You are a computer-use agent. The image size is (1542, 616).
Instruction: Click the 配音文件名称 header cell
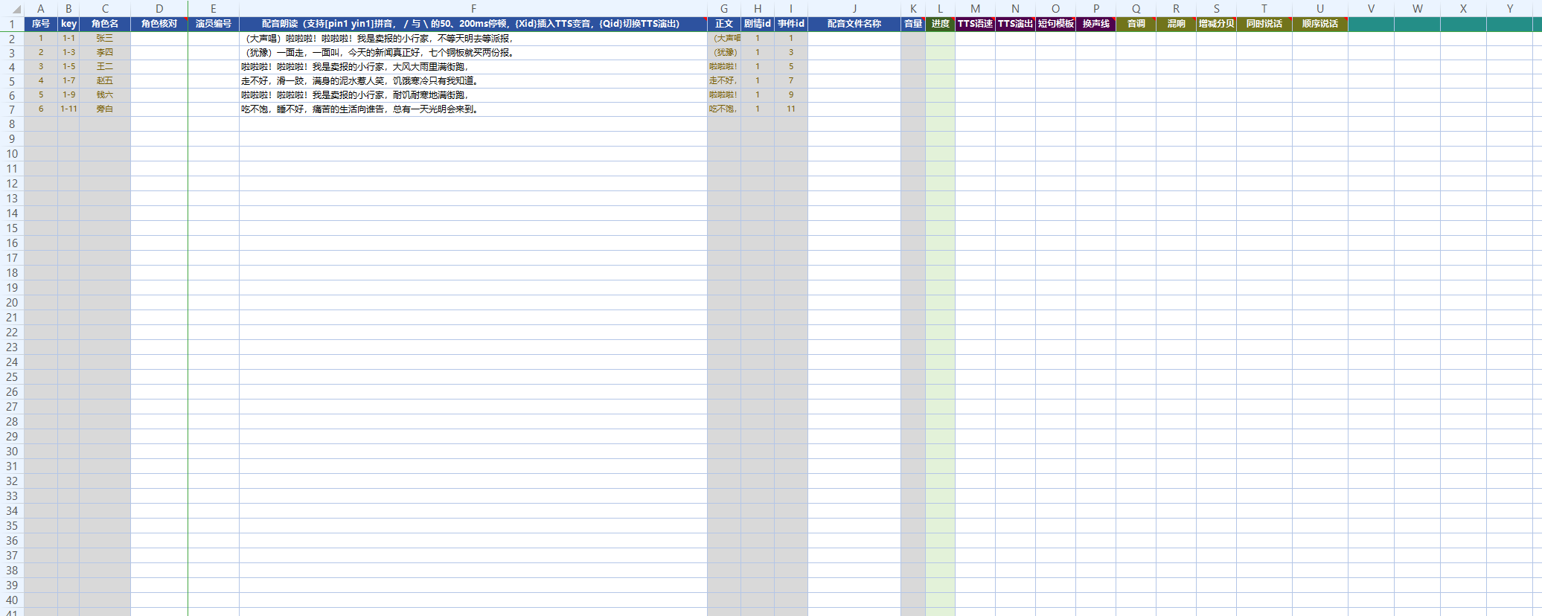click(854, 24)
